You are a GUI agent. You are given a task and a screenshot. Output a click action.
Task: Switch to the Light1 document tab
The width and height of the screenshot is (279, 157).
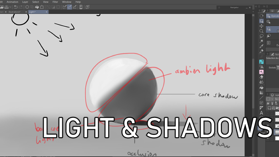38,12
